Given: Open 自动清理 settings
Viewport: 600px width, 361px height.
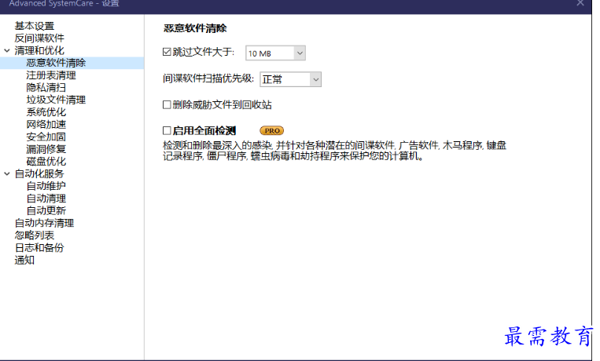Looking at the screenshot, I should [x=46, y=199].
